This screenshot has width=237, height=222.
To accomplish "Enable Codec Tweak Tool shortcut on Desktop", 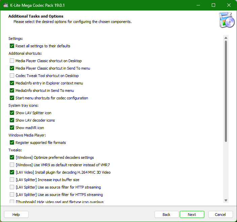I will point(12,76).
